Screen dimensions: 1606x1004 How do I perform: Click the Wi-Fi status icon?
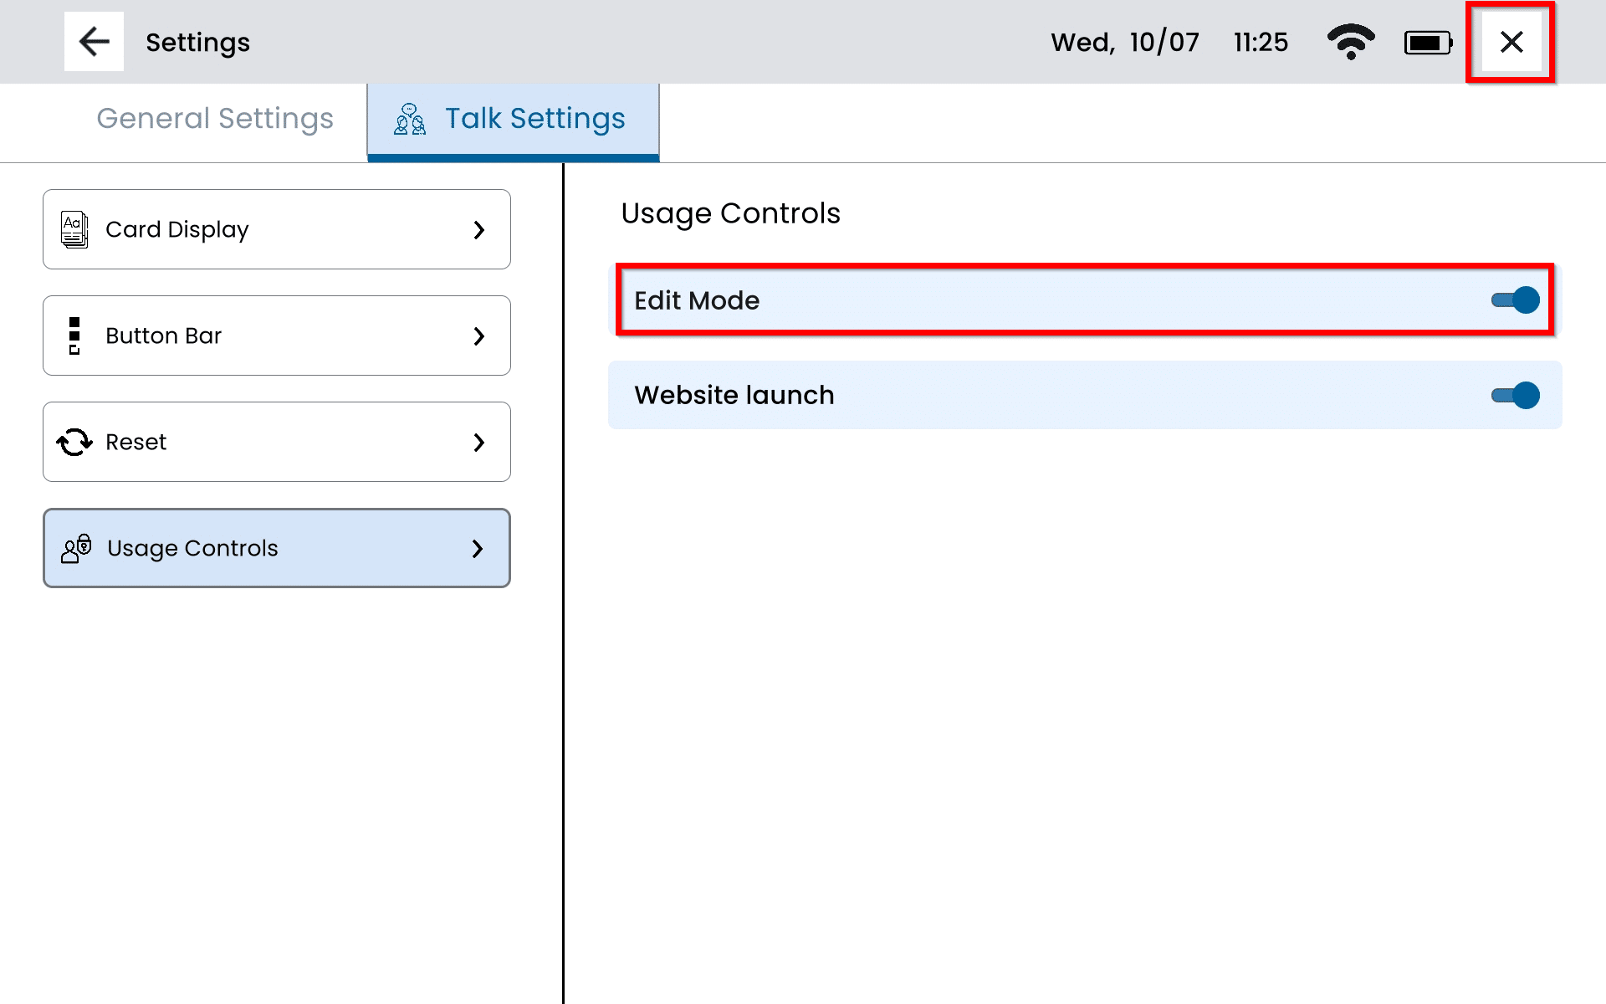click(1350, 42)
